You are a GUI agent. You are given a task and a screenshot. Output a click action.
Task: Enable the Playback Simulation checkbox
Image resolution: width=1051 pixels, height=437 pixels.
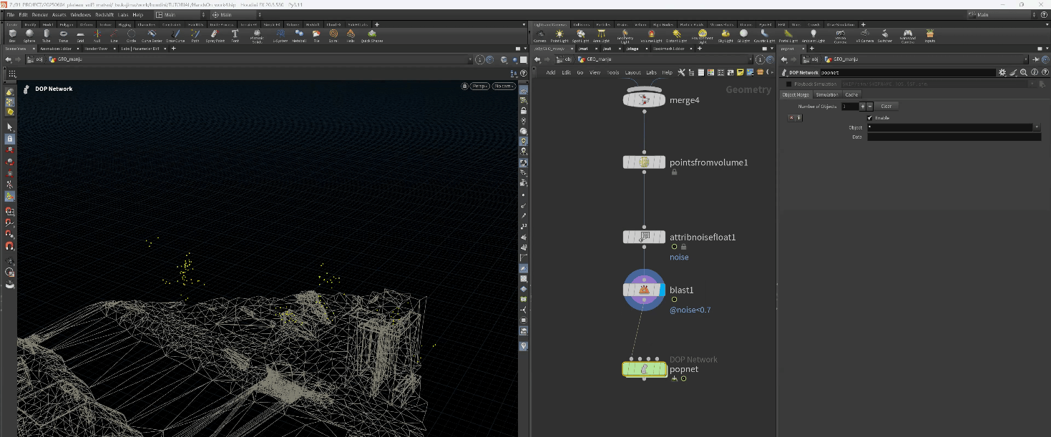tap(789, 84)
